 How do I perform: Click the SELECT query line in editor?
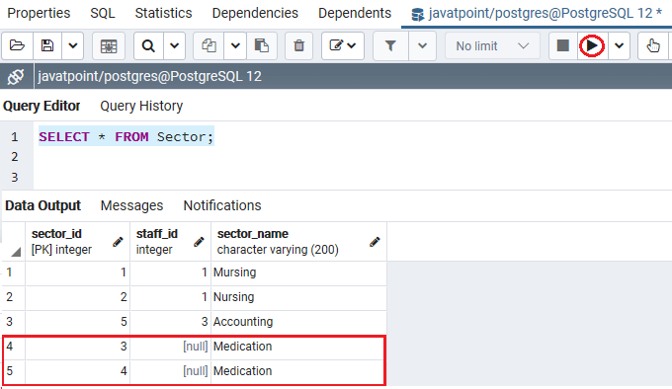point(126,137)
